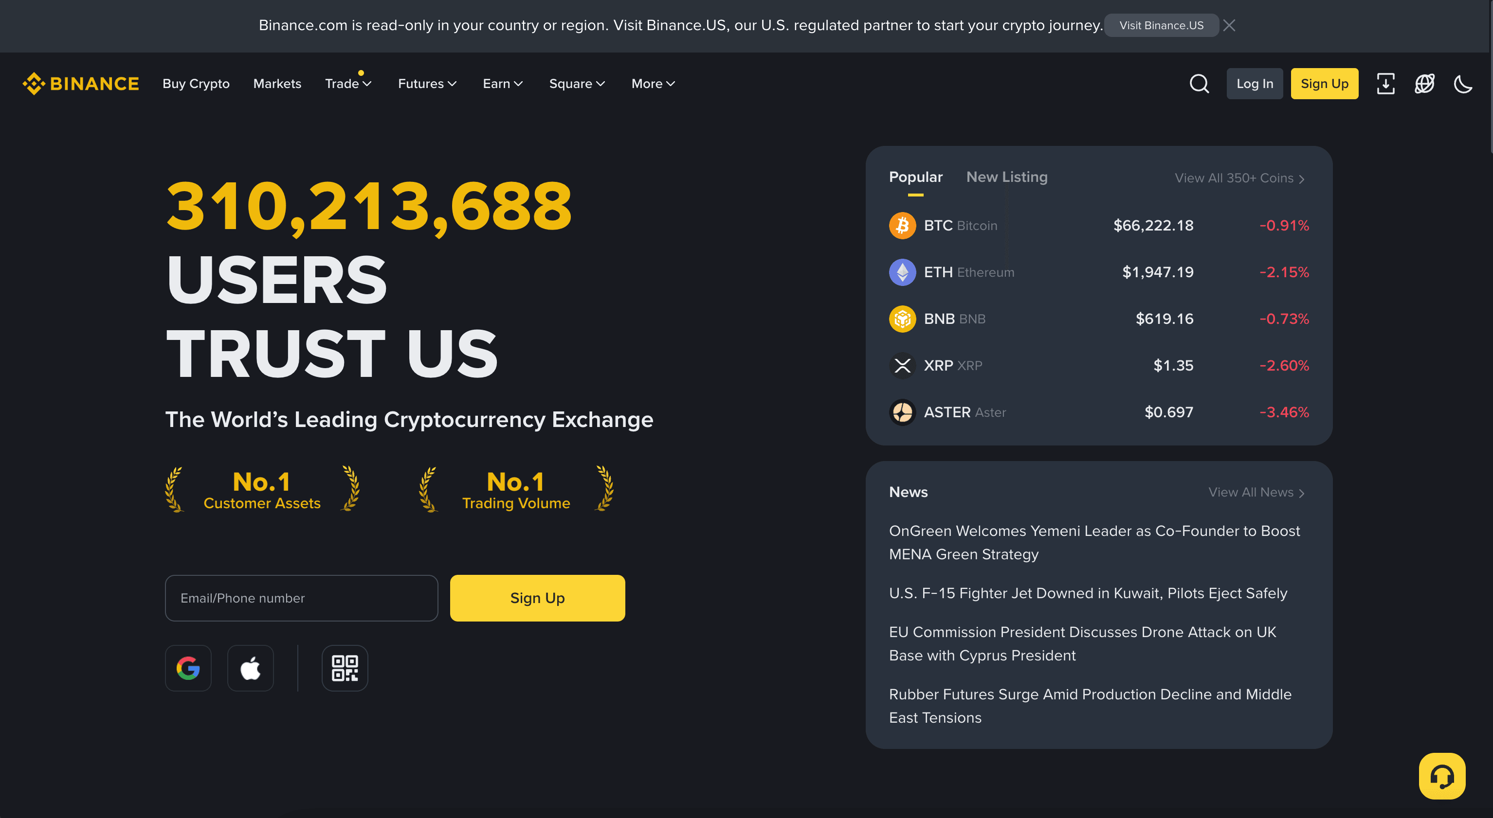Toggle the theme with the moon icon

coord(1462,84)
